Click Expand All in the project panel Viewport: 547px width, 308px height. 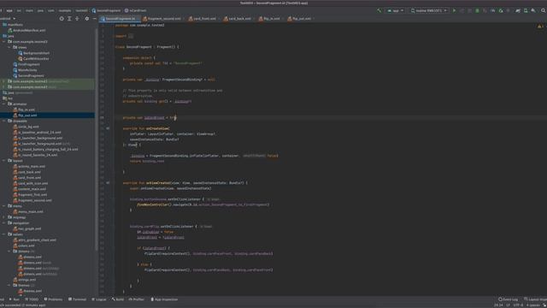click(x=69, y=19)
